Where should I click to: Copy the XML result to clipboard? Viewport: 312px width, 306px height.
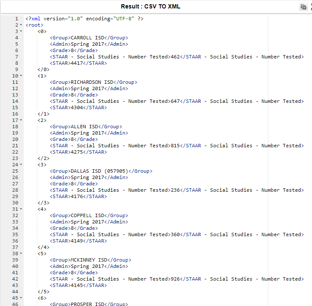(x=304, y=7)
